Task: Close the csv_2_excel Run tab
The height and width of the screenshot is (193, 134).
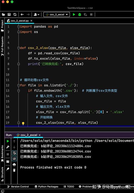Action: click(40, 135)
